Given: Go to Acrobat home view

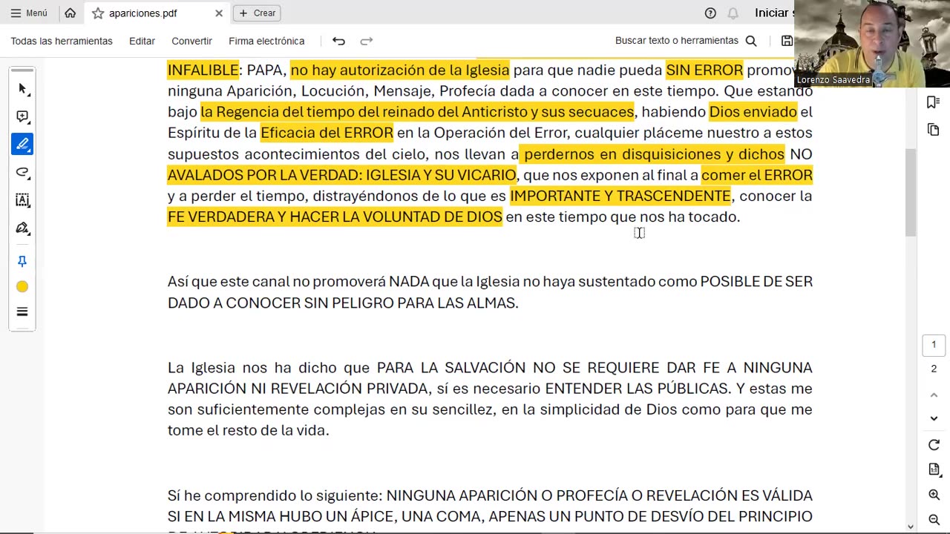Looking at the screenshot, I should (x=70, y=13).
